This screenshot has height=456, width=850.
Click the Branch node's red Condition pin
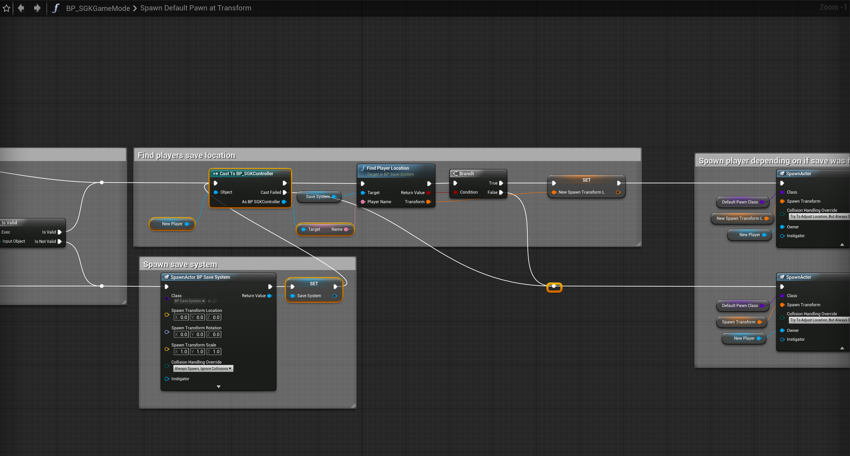point(455,192)
